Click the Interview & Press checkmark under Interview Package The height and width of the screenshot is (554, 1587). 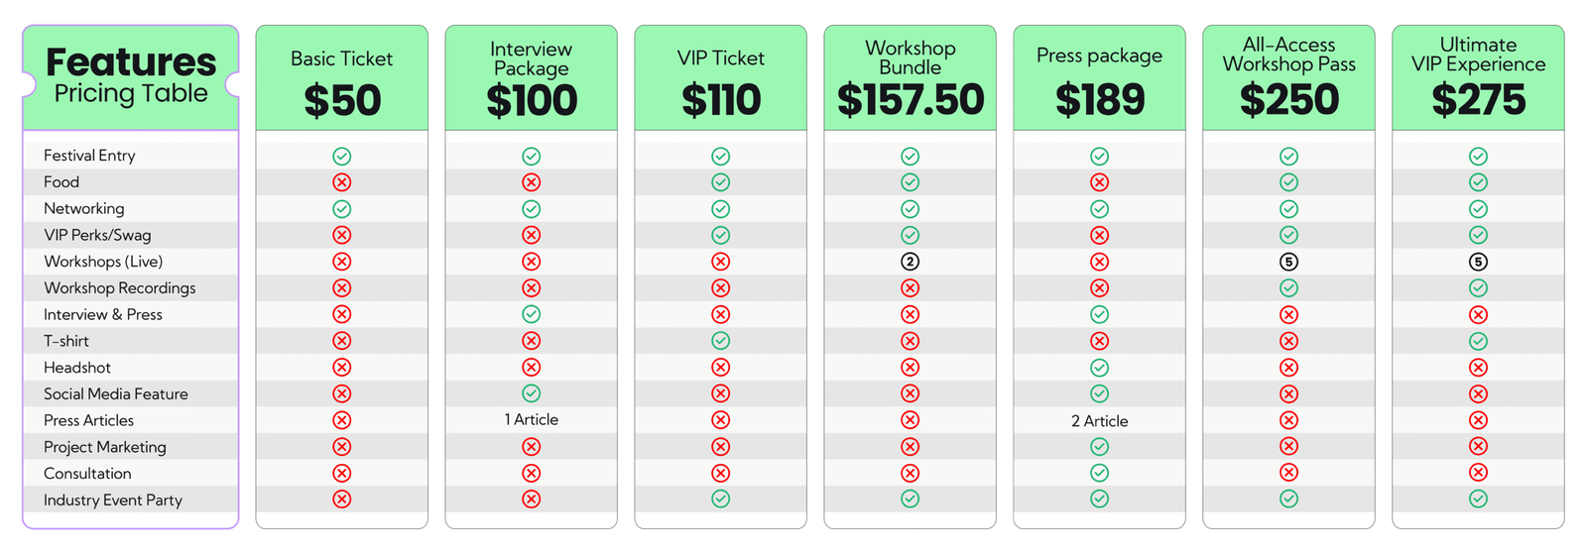(532, 314)
